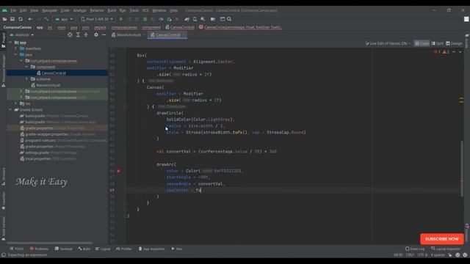Open the app run configuration dropdown

[64, 19]
